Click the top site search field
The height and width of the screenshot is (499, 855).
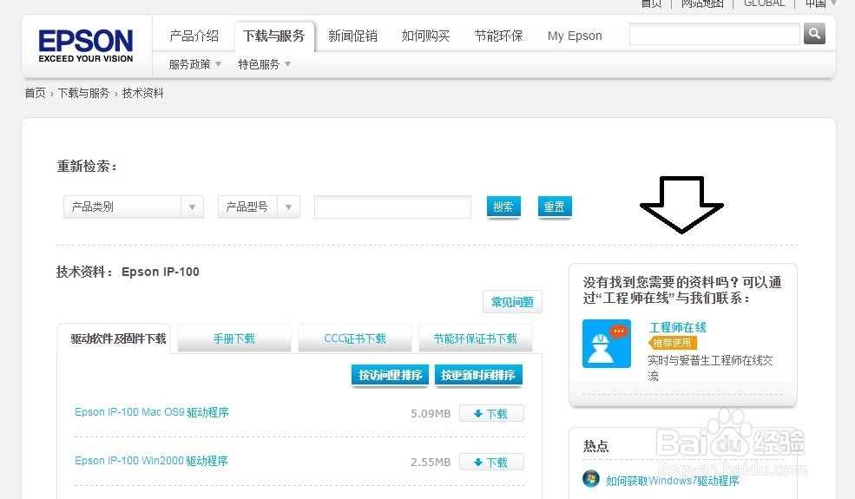click(714, 34)
